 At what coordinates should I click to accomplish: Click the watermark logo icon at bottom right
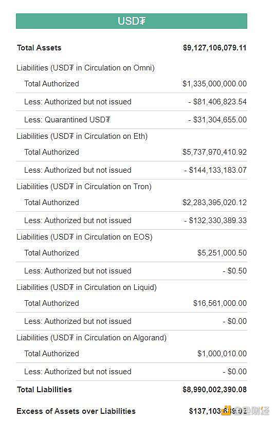227,411
